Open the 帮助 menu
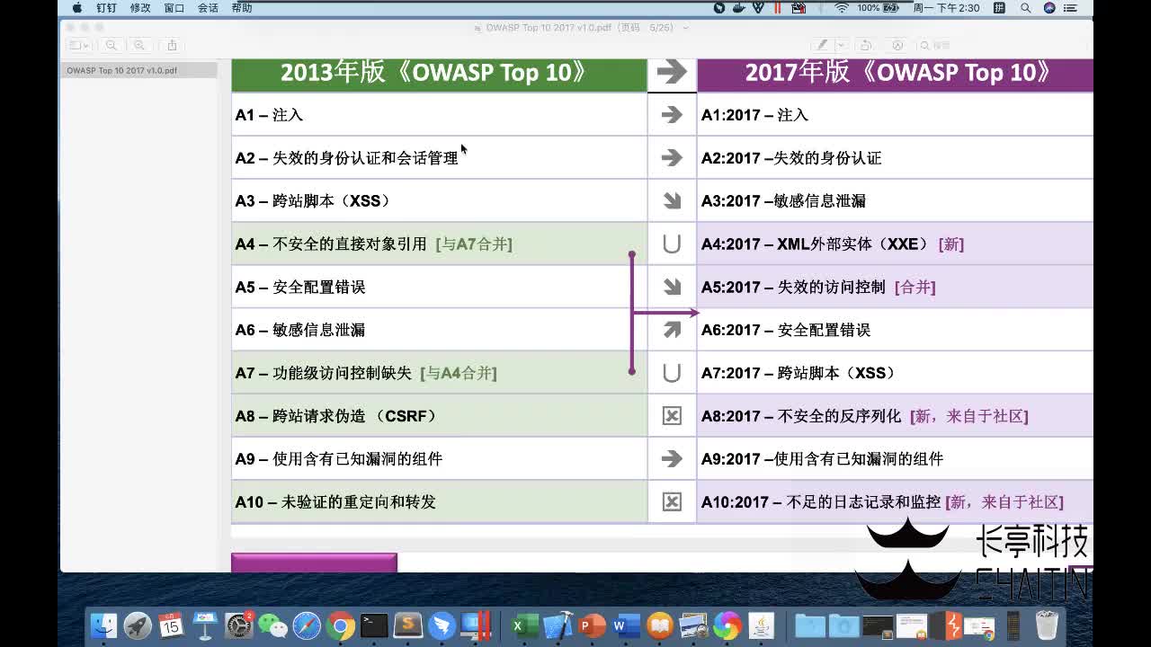Viewport: 1151px width, 647px height. [x=242, y=8]
